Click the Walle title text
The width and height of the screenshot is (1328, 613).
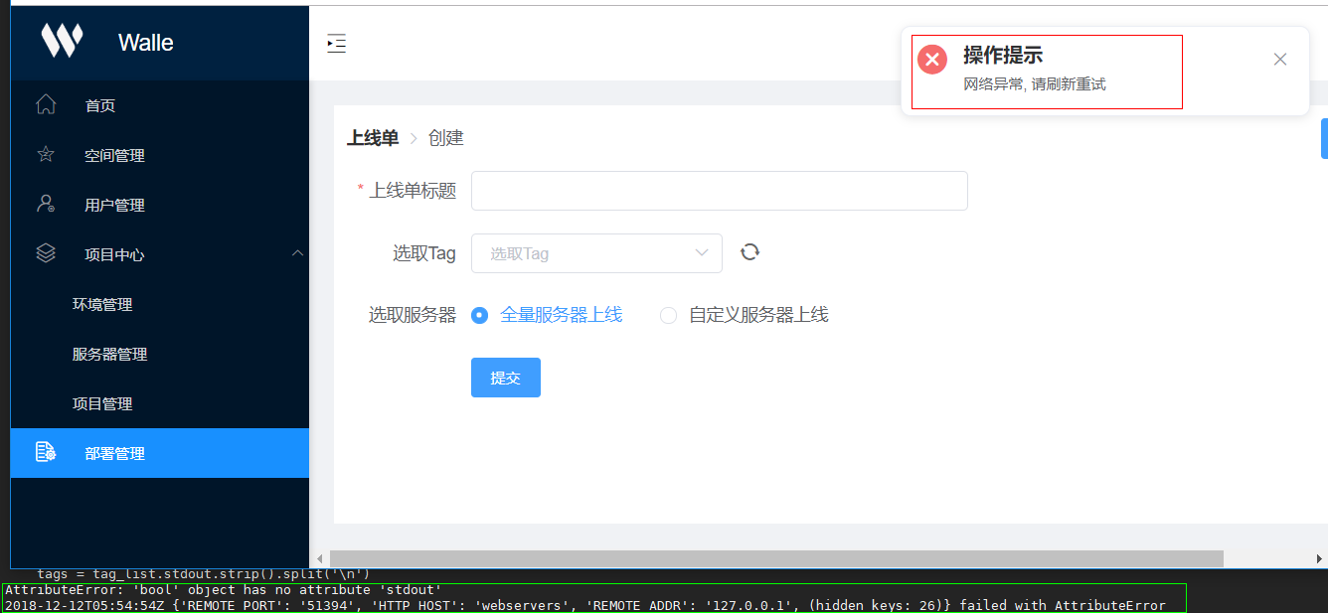(146, 43)
